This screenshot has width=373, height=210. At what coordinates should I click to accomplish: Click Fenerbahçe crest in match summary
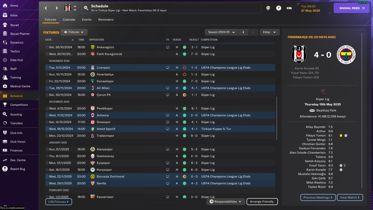[x=346, y=55]
